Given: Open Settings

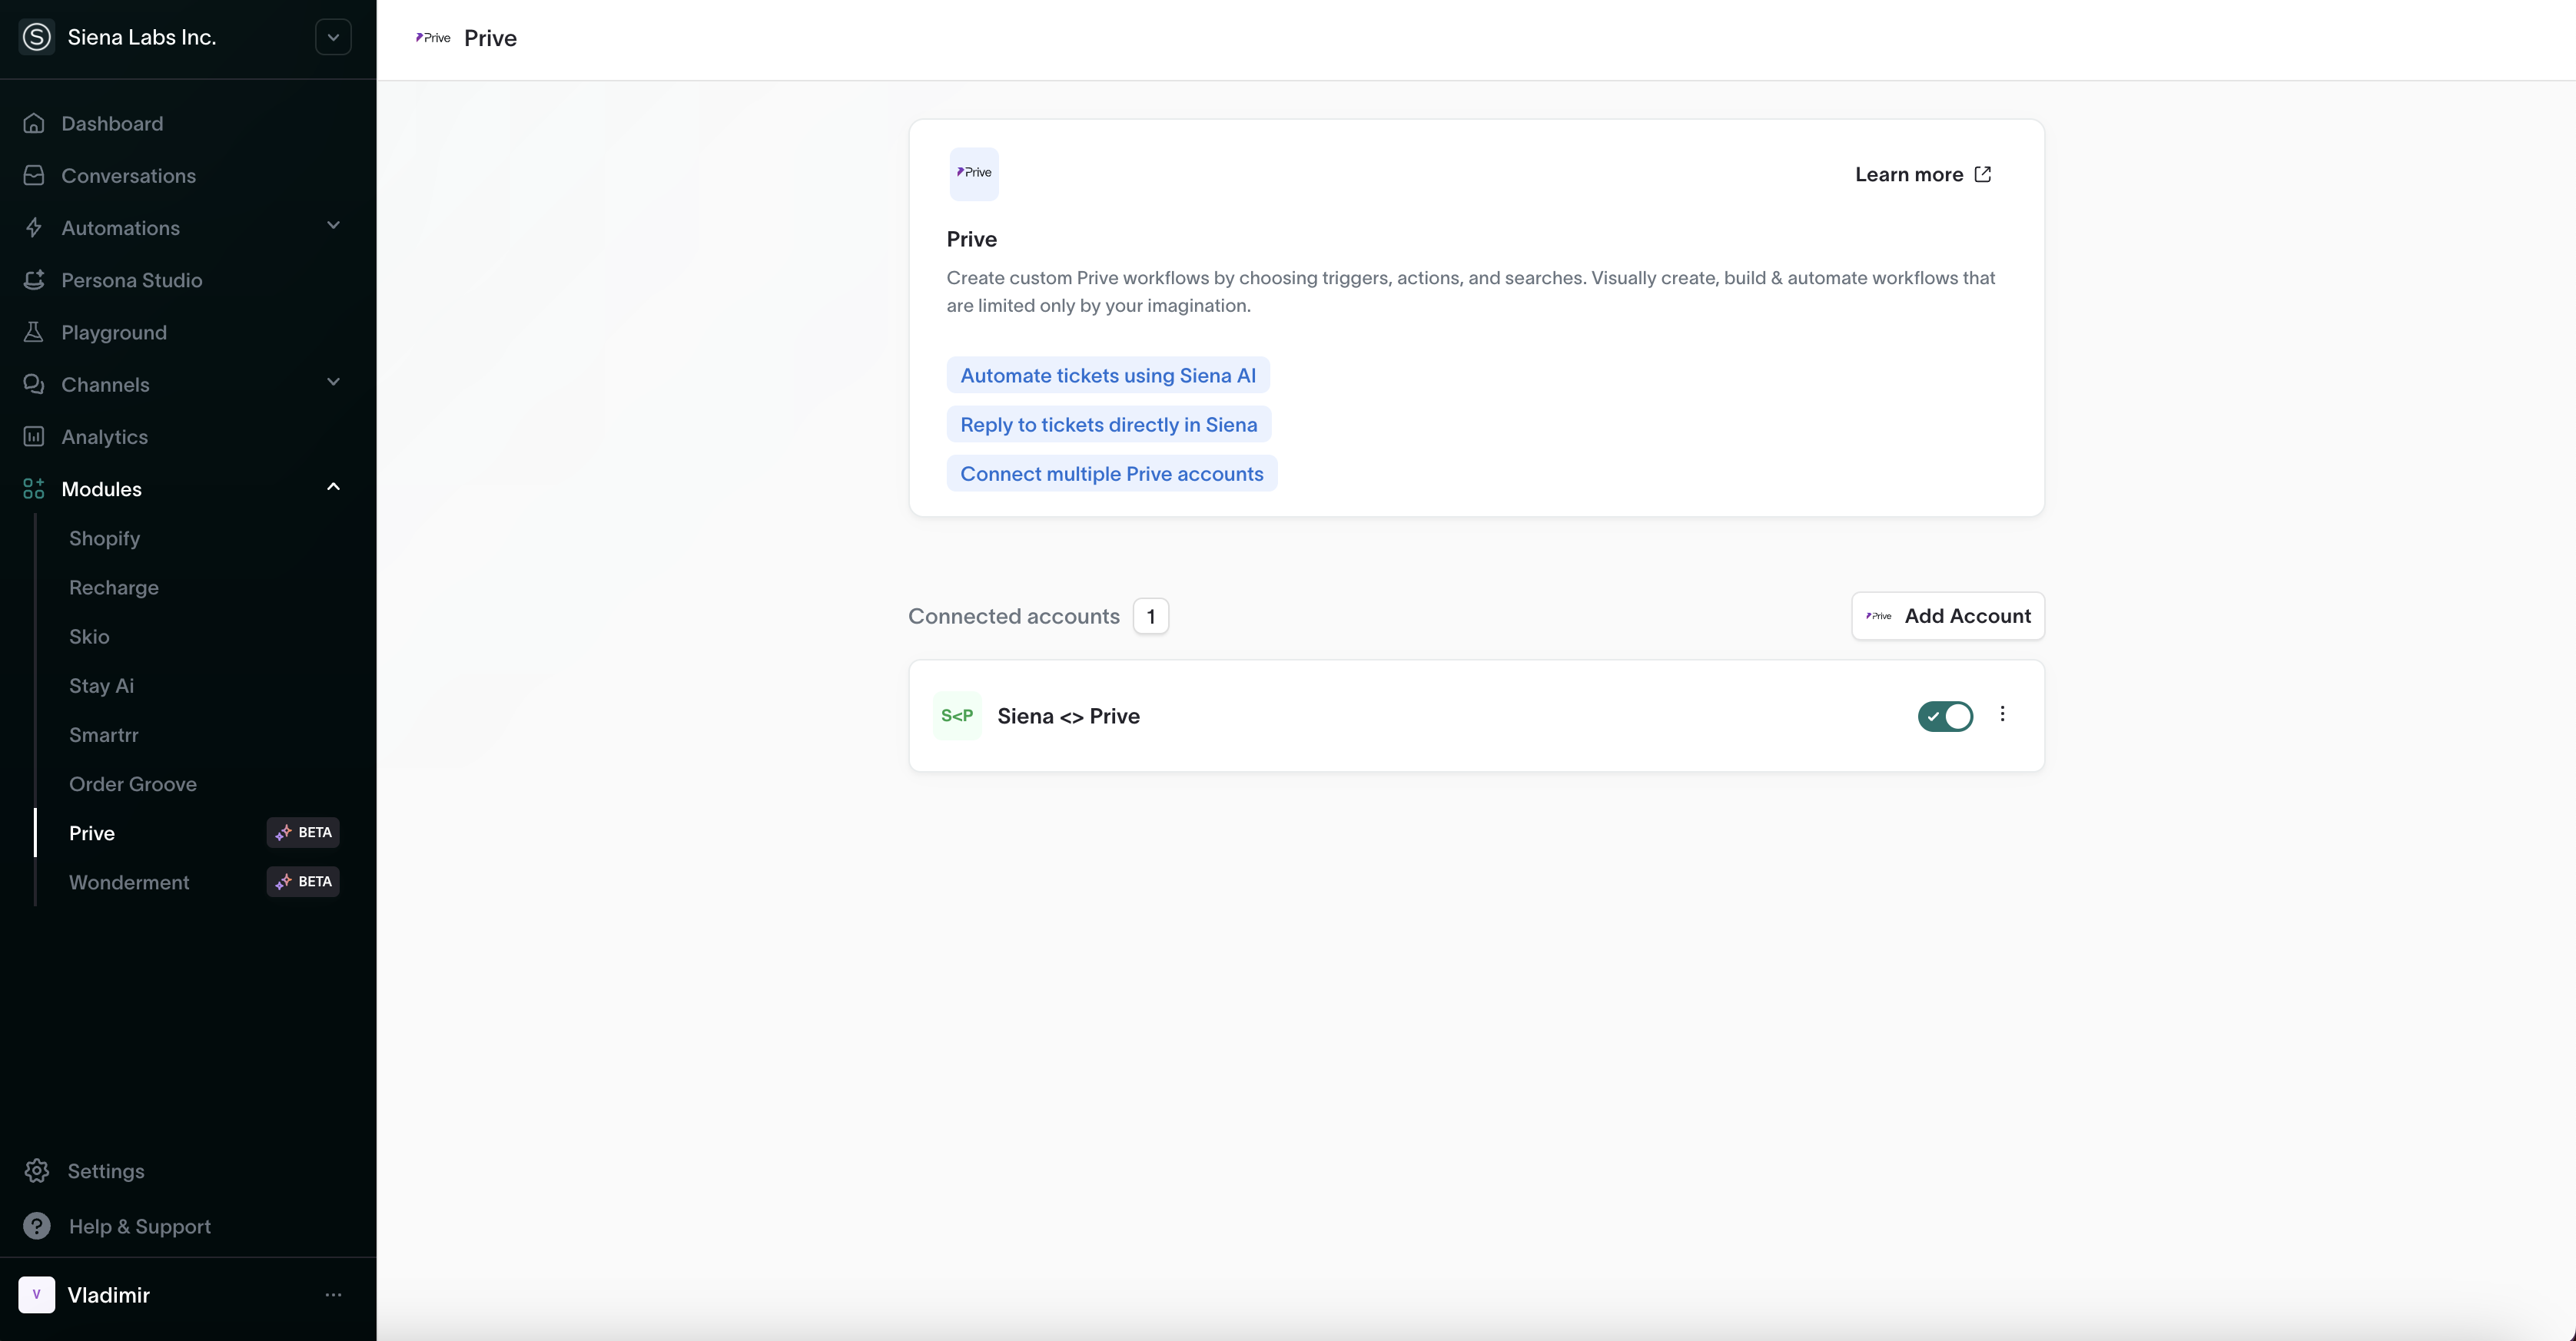Looking at the screenshot, I should (x=105, y=1171).
